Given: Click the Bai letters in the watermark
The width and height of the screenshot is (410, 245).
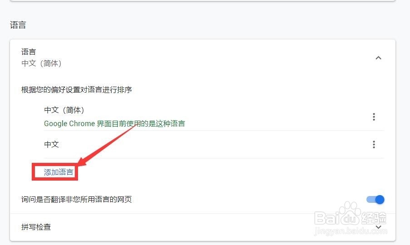Looking at the screenshot, I should [x=327, y=218].
